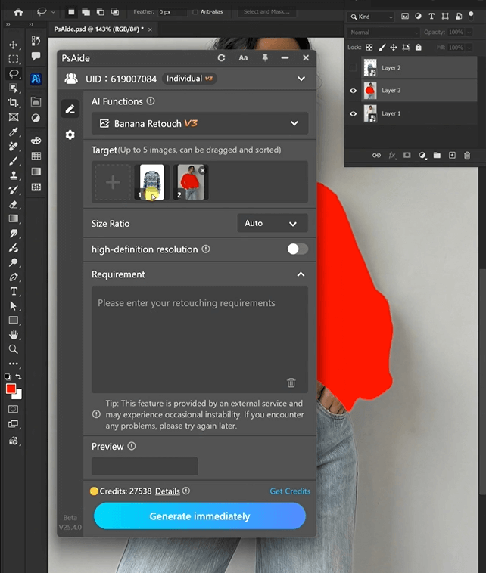
Task: Select the Dodge tool
Action: click(14, 262)
